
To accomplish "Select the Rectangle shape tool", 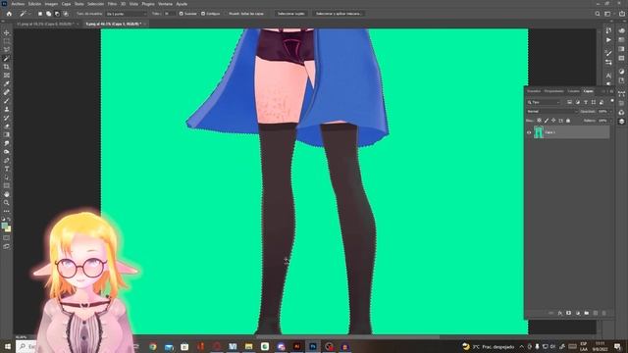I will 7,185.
